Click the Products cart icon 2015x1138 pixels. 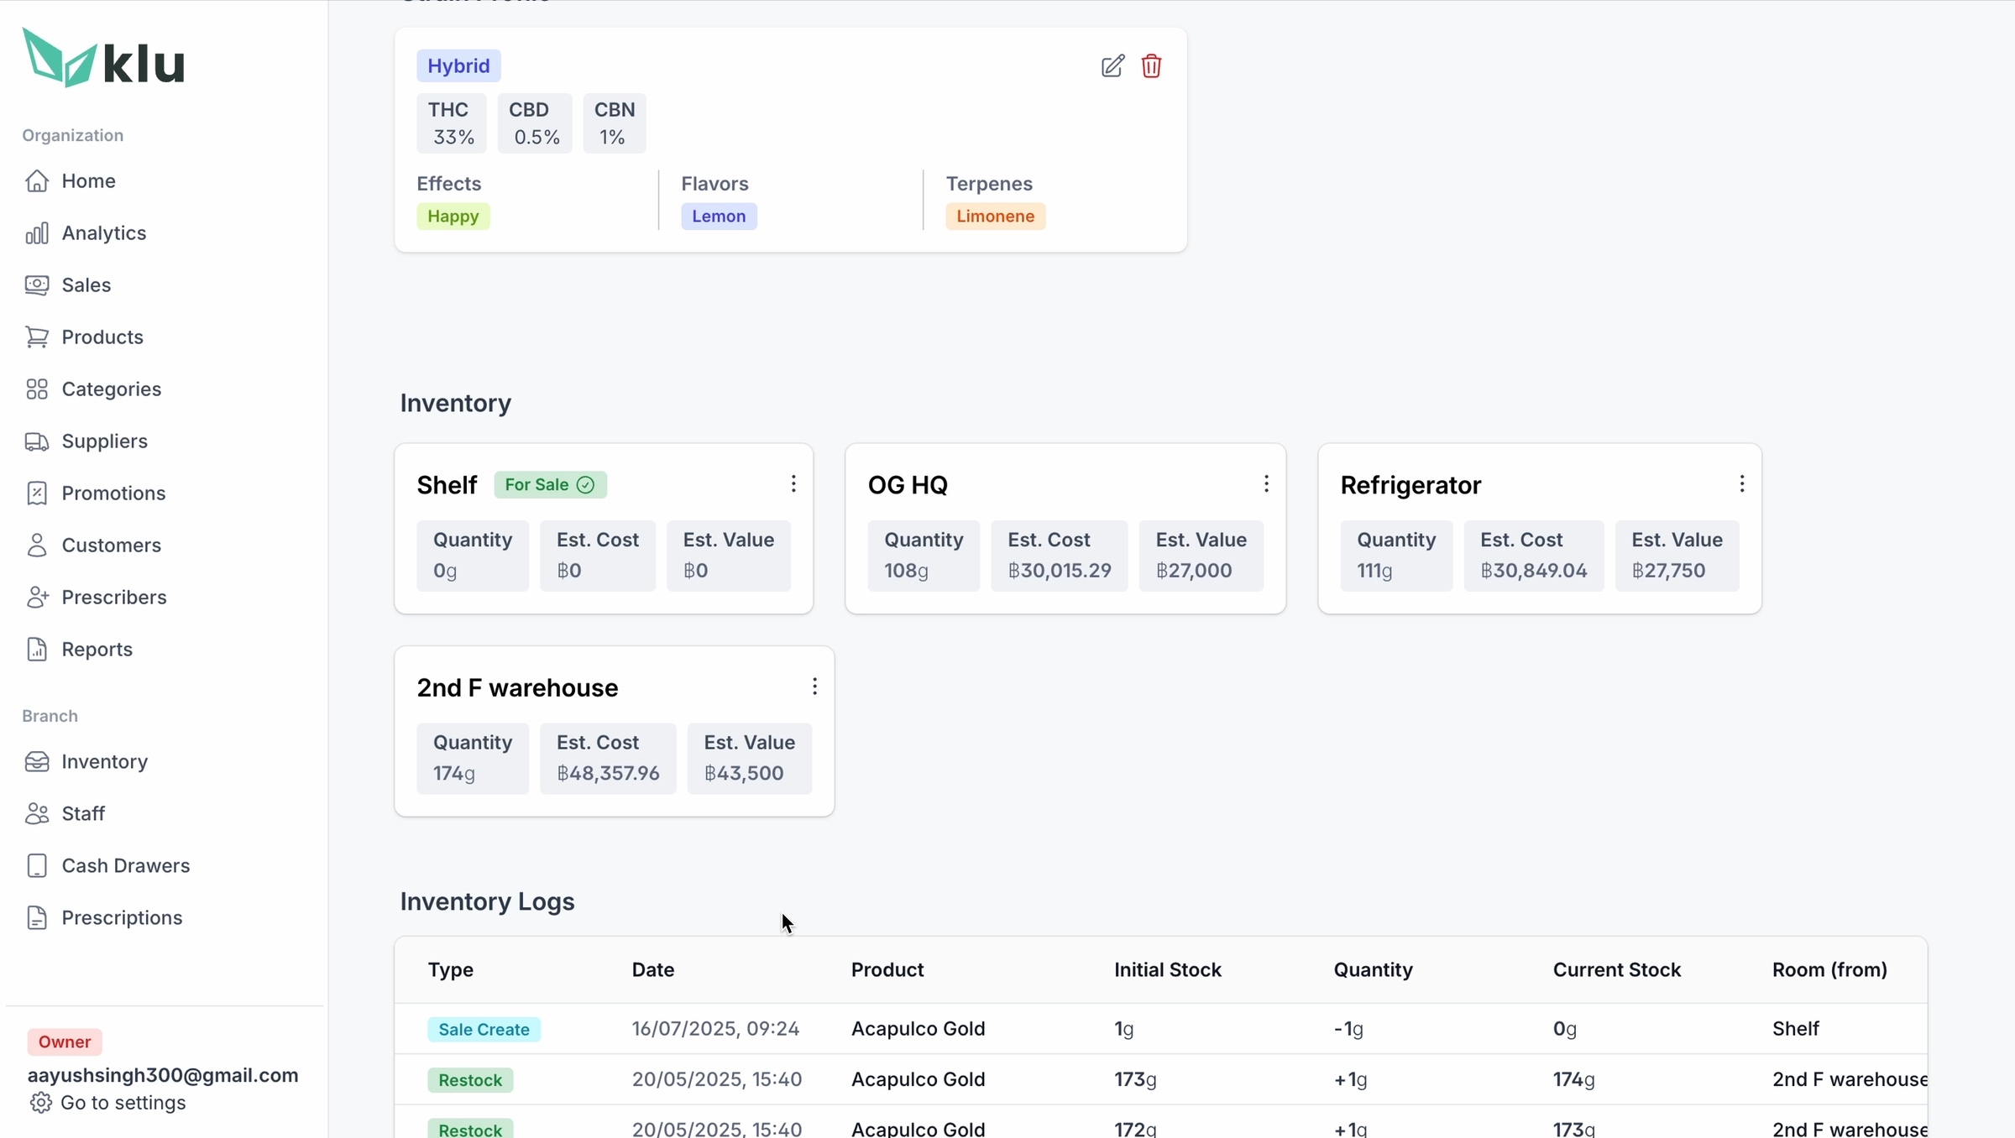(37, 337)
